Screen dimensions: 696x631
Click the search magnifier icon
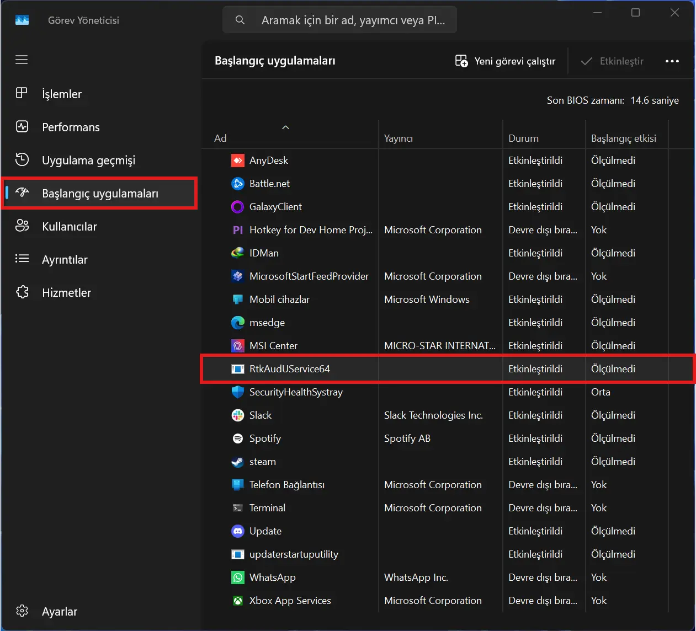tap(240, 20)
